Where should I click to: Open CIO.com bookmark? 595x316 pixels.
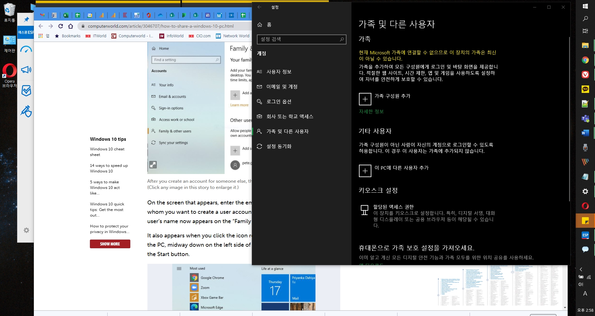pyautogui.click(x=200, y=36)
